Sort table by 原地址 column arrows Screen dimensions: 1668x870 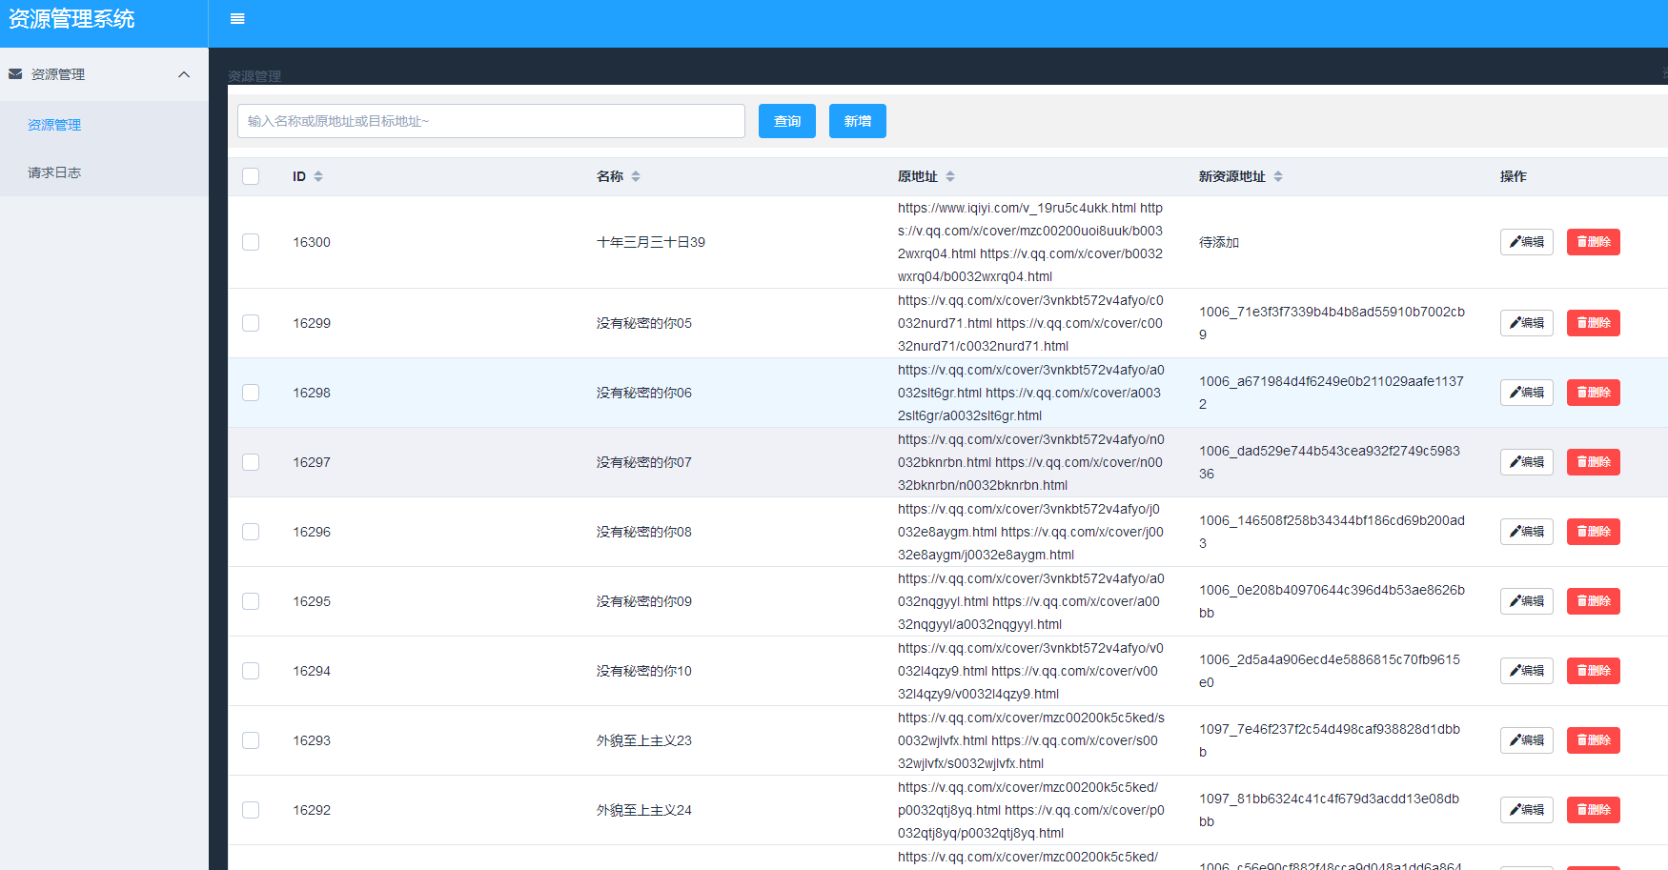(950, 176)
